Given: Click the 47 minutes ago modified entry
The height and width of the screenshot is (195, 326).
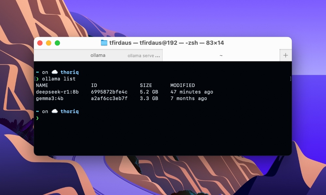Looking at the screenshot, I should pos(192,92).
